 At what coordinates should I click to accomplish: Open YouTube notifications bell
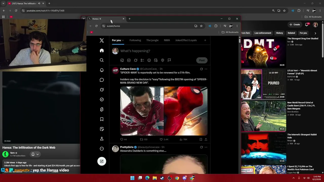[x=307, y=25]
